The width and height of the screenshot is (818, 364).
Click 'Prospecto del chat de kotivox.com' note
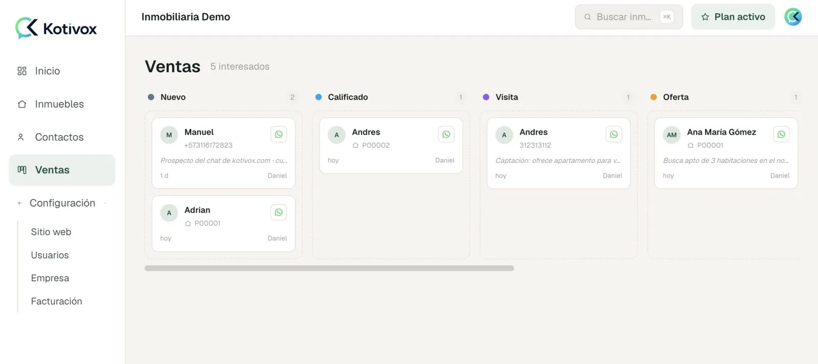pyautogui.click(x=223, y=160)
